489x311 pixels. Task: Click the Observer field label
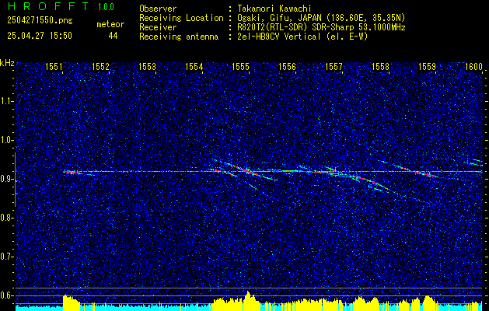coord(158,9)
